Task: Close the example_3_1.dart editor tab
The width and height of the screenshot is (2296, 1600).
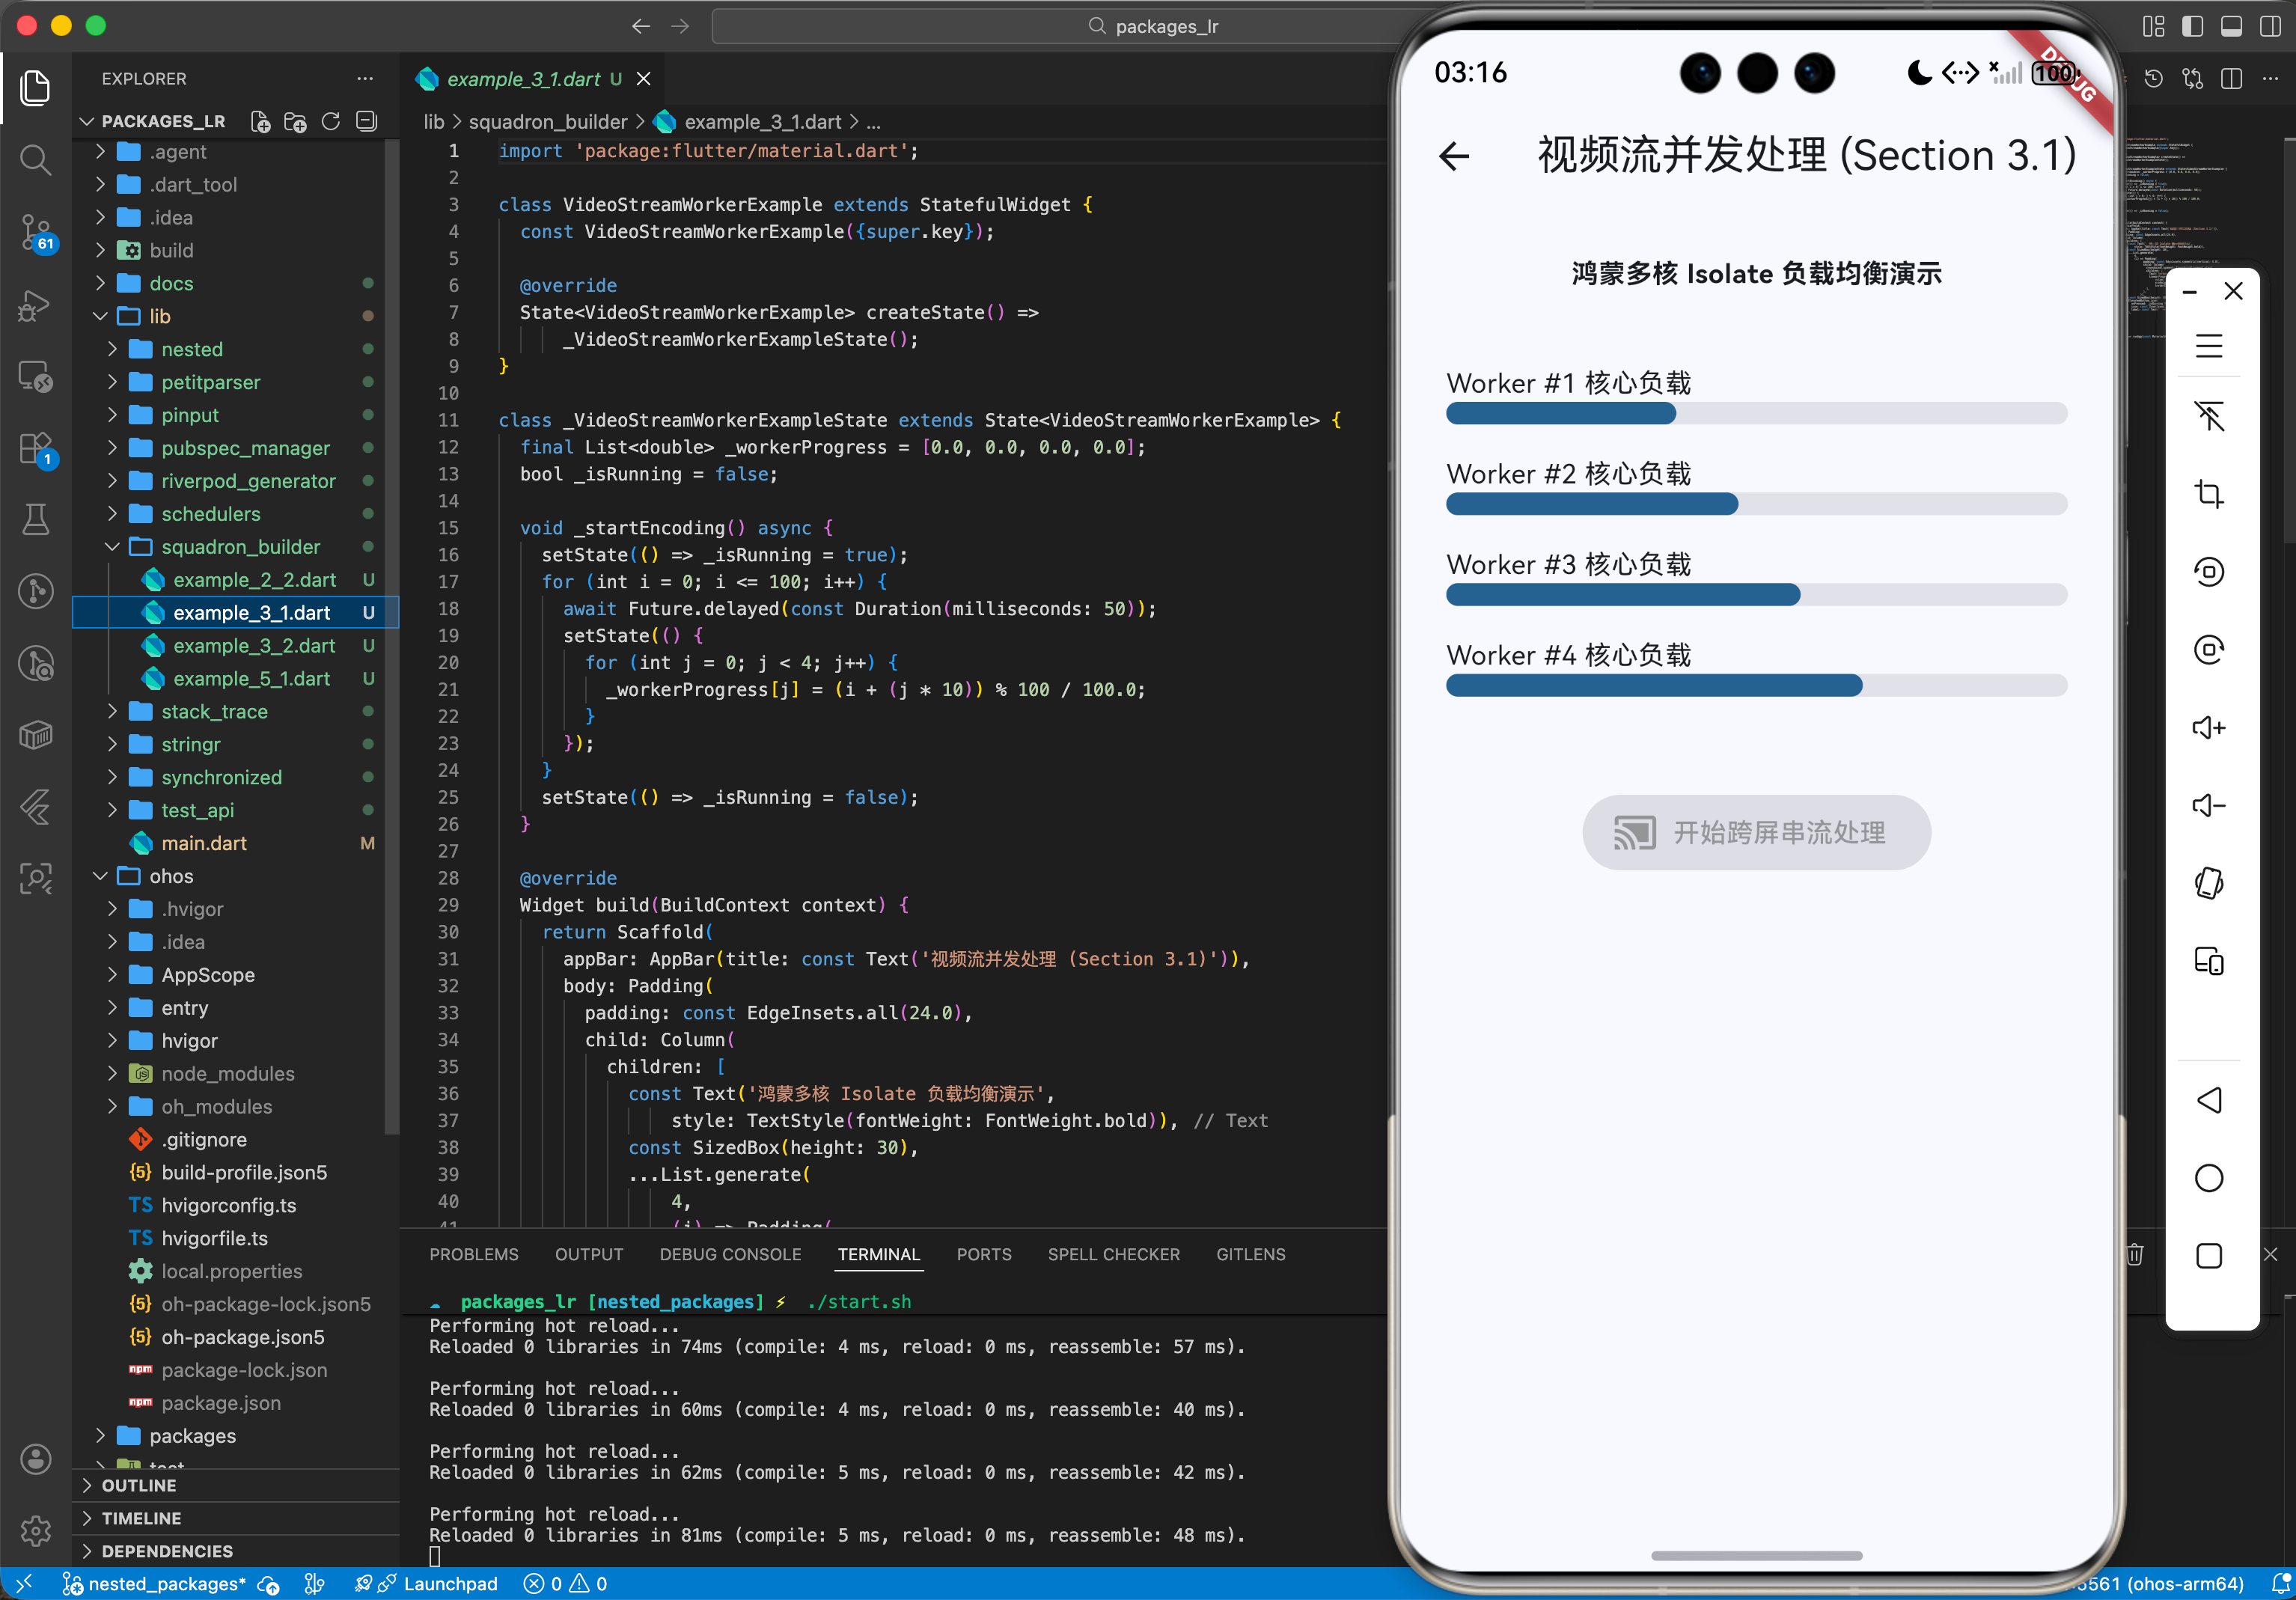Action: tap(644, 79)
